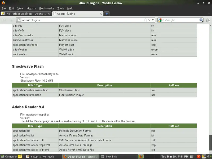Open the Tools menu
The image size is (212, 159).
tap(61, 8)
